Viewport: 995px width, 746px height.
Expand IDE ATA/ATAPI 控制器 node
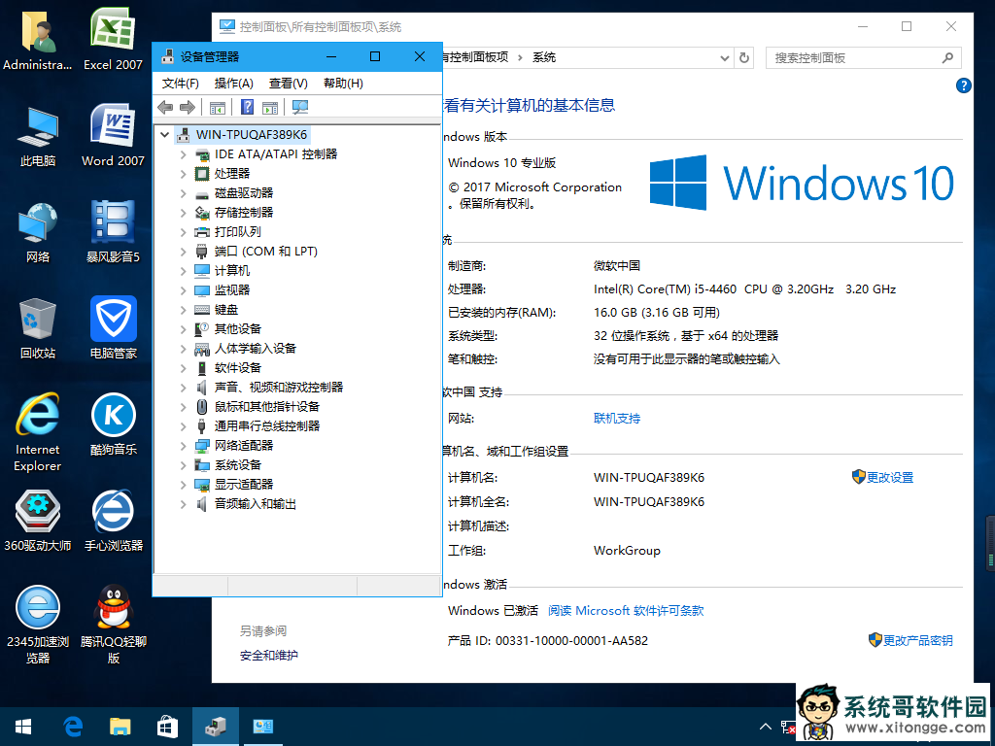[x=184, y=154]
